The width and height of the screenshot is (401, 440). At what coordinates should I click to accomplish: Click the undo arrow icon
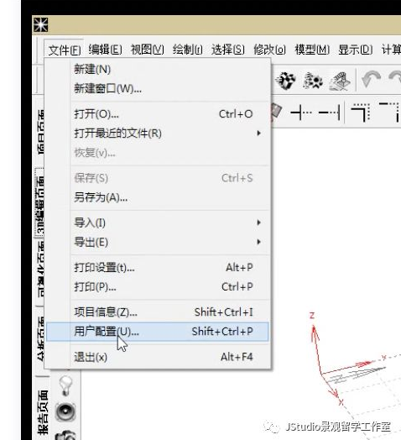tap(372, 80)
